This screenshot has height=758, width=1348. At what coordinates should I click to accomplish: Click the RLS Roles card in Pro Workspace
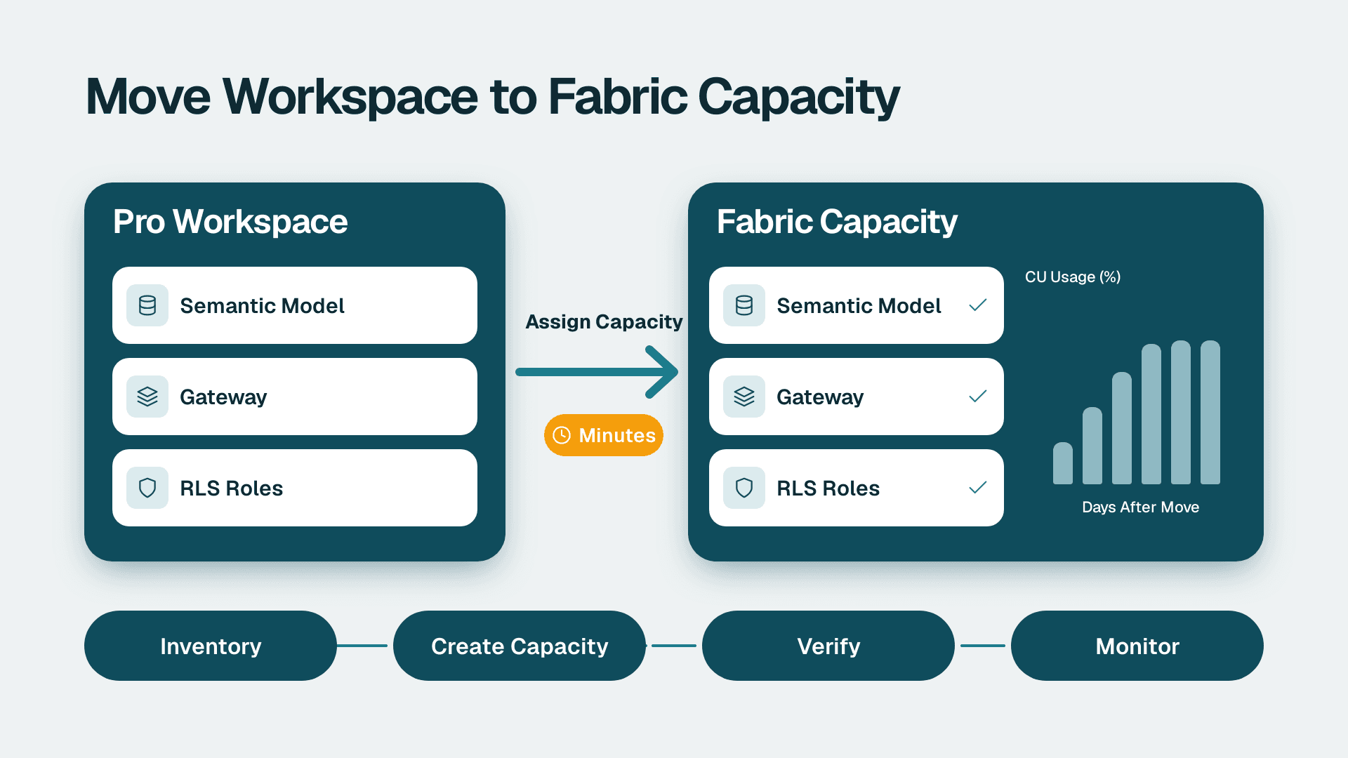click(295, 488)
